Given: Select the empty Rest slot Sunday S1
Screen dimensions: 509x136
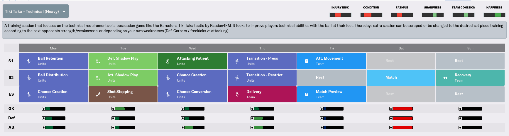Looking at the screenshot, I should [470, 61].
